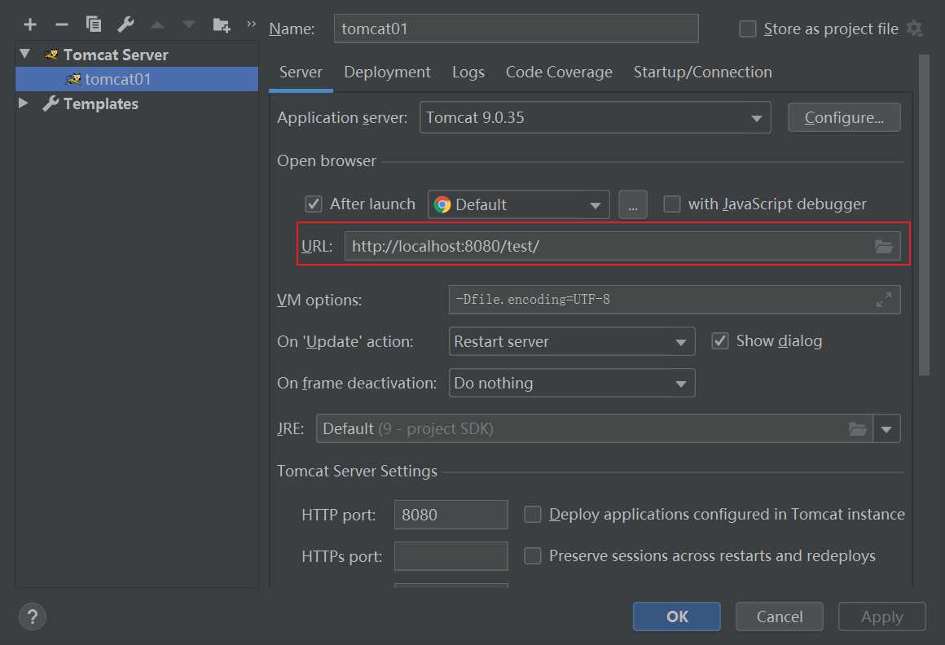Screen dimensions: 945x645
Task: Click the folder icon in JRE field
Action: 857,428
